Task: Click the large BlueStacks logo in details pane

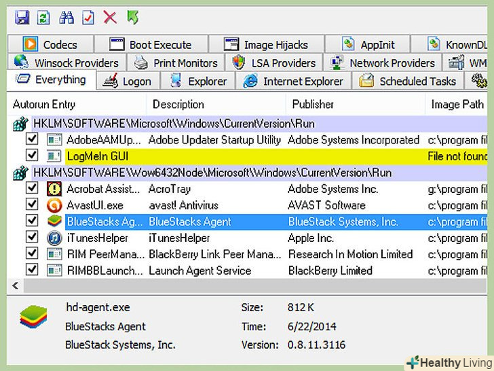Action: [33, 317]
